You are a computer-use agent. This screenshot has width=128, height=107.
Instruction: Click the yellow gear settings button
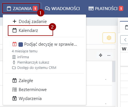pyautogui.click(x=109, y=38)
